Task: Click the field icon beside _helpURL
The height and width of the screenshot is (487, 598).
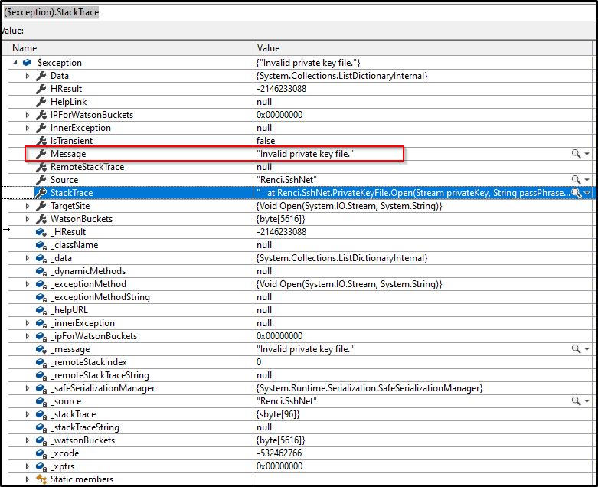Action: [x=41, y=310]
